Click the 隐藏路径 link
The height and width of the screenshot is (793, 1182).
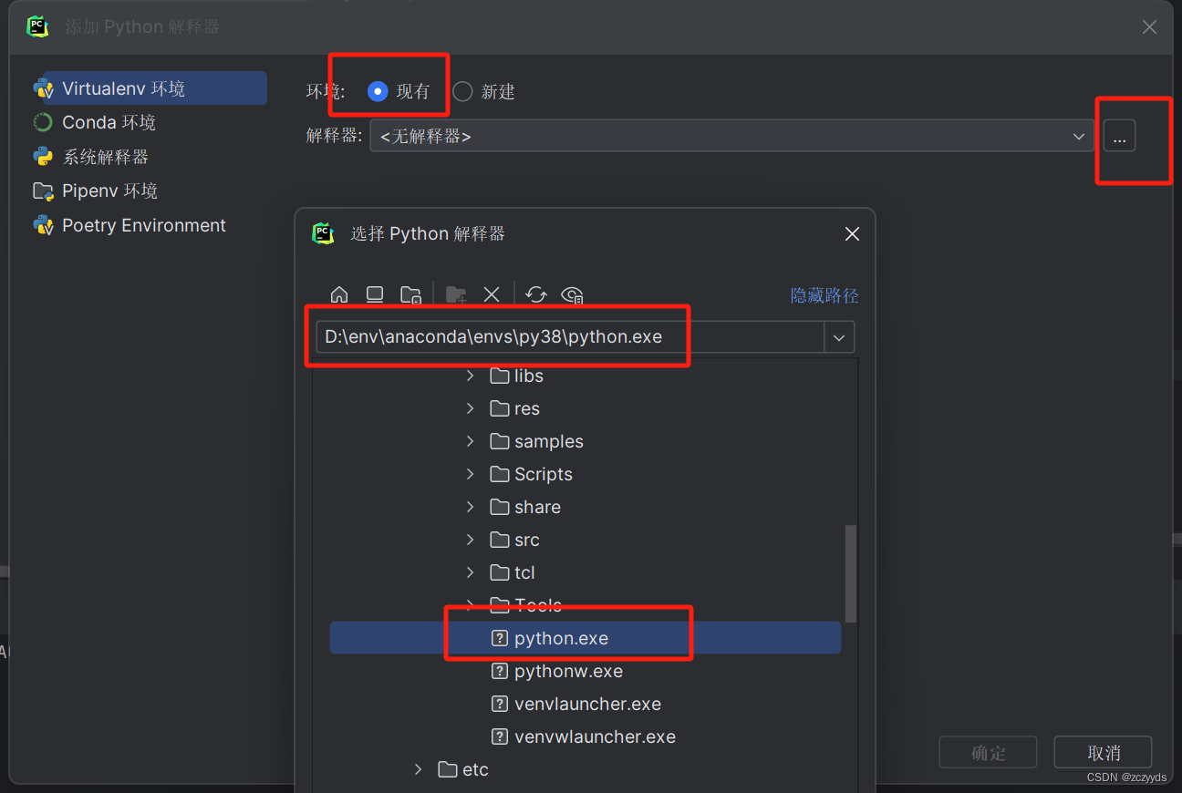tap(824, 294)
